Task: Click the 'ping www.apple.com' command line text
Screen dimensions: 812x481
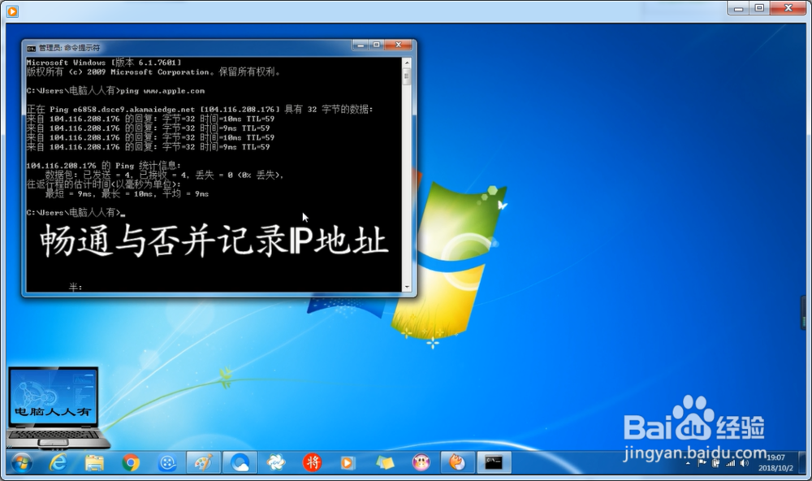Action: coord(162,91)
